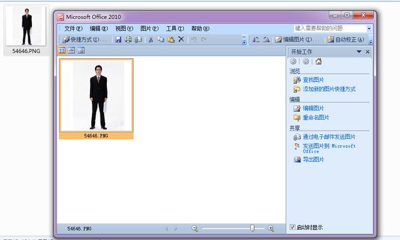Click the zoom in magnifier icon

pyautogui.click(x=271, y=228)
